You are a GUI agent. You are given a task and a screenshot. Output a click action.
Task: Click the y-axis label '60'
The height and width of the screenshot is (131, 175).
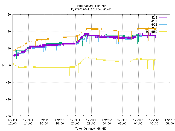9,14
